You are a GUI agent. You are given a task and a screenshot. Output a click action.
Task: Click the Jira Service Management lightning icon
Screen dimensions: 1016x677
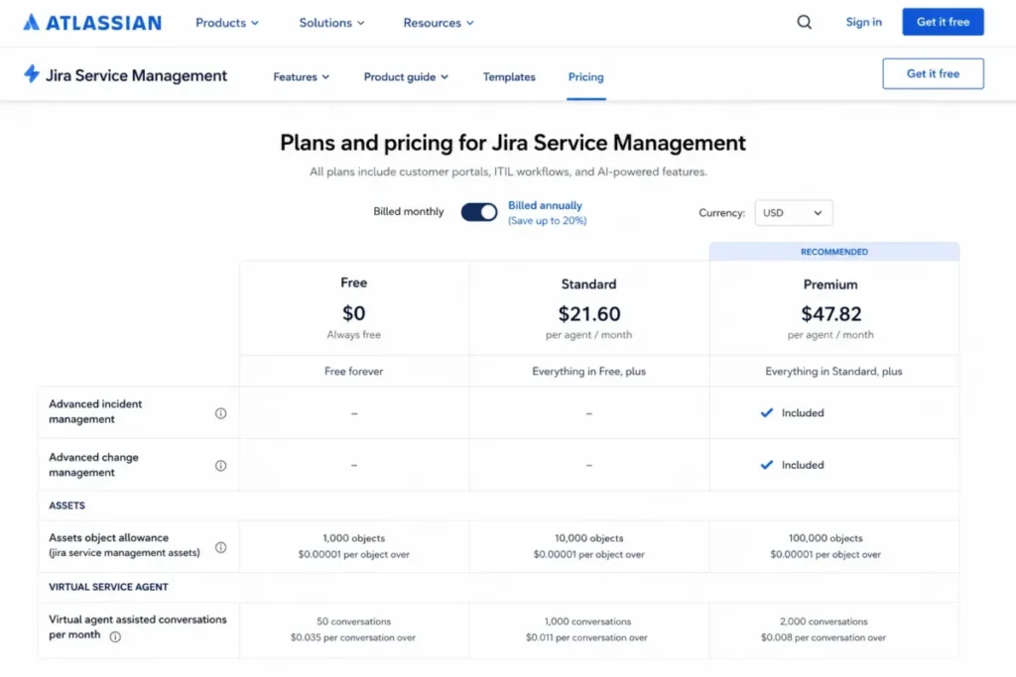(x=31, y=73)
